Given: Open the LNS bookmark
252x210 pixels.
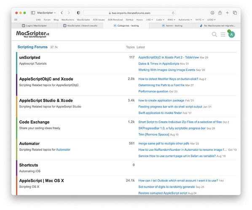Looking at the screenshot, I should point(38,20).
